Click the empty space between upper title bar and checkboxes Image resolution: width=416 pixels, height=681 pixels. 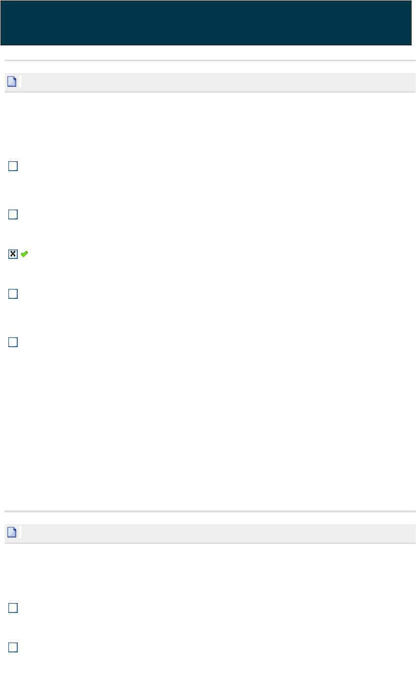[210, 126]
